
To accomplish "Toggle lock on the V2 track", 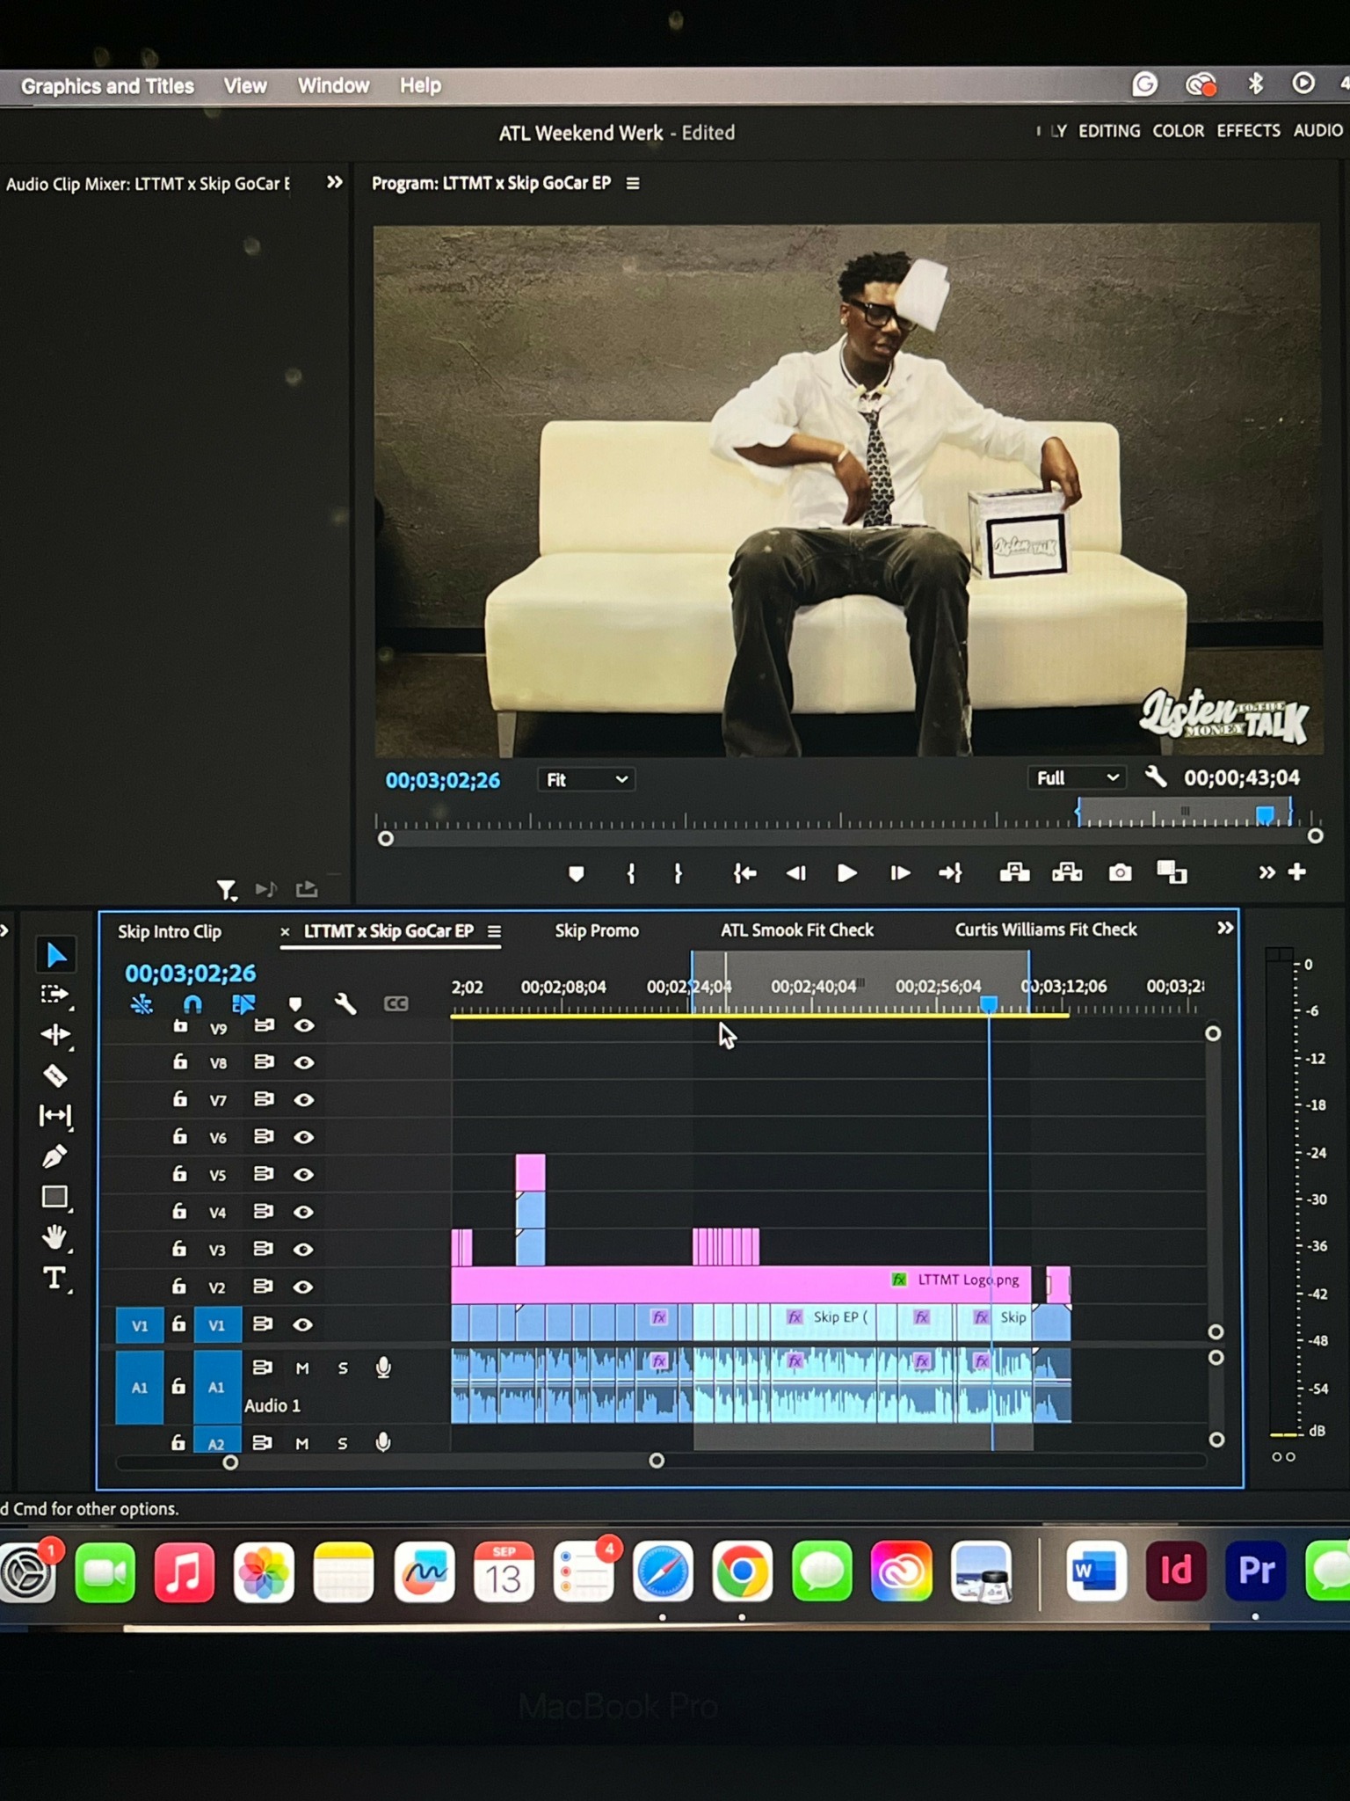I will tap(179, 1287).
